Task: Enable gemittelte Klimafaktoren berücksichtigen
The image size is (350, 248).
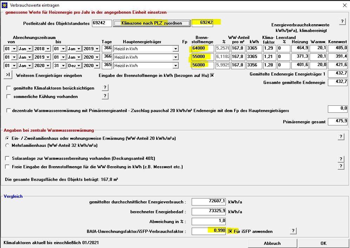Action: tap(8, 88)
